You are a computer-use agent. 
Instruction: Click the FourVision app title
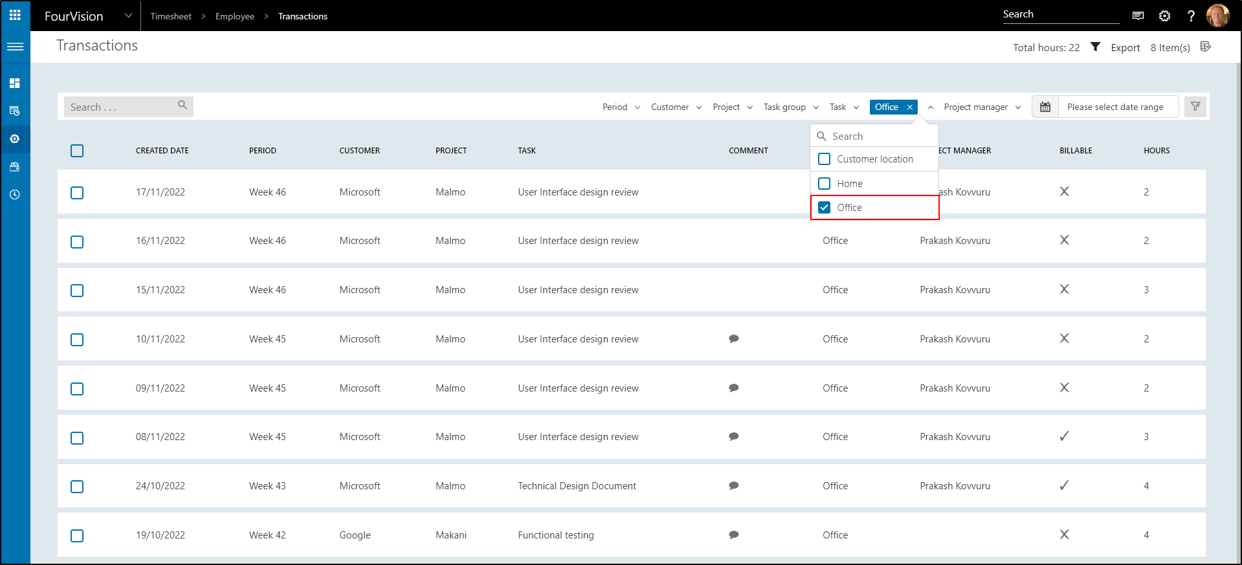click(x=74, y=16)
